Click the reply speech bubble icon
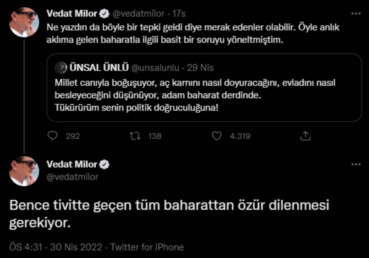The width and height of the screenshot is (369, 258). click(52, 136)
